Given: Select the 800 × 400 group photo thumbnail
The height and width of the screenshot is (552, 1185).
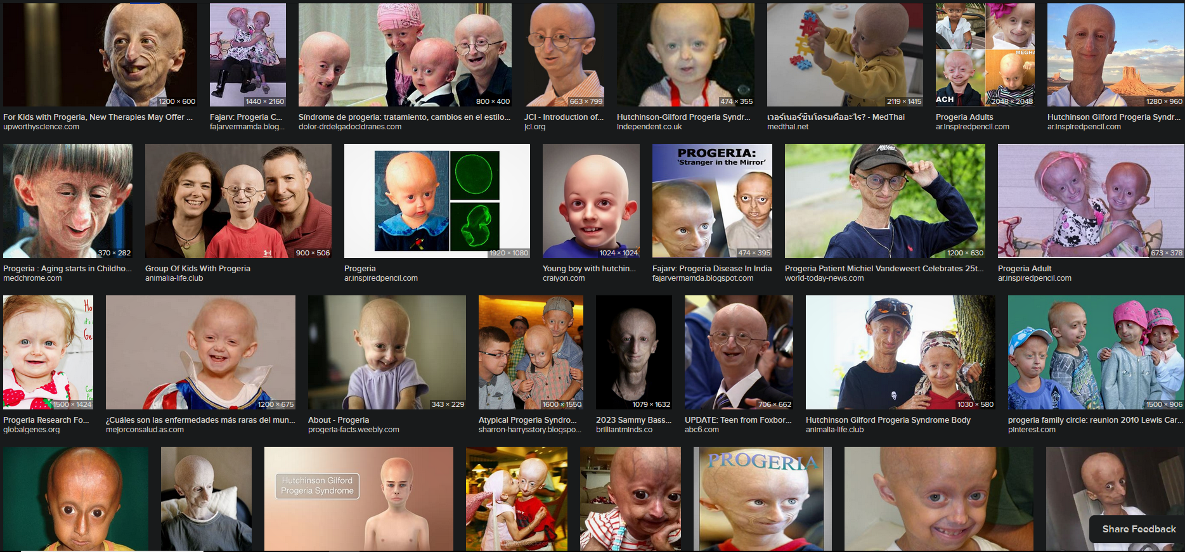Looking at the screenshot, I should 405,55.
